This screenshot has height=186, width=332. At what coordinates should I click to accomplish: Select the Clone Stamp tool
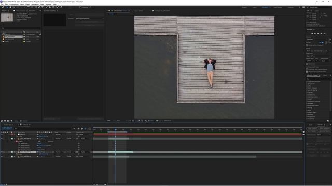tap(50, 7)
